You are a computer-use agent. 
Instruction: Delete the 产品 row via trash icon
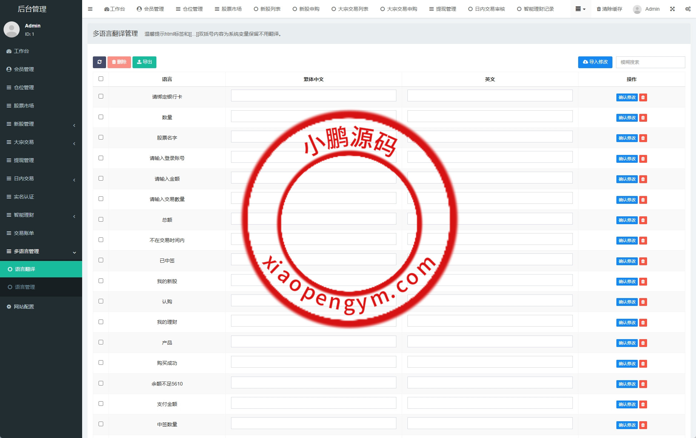pos(643,343)
